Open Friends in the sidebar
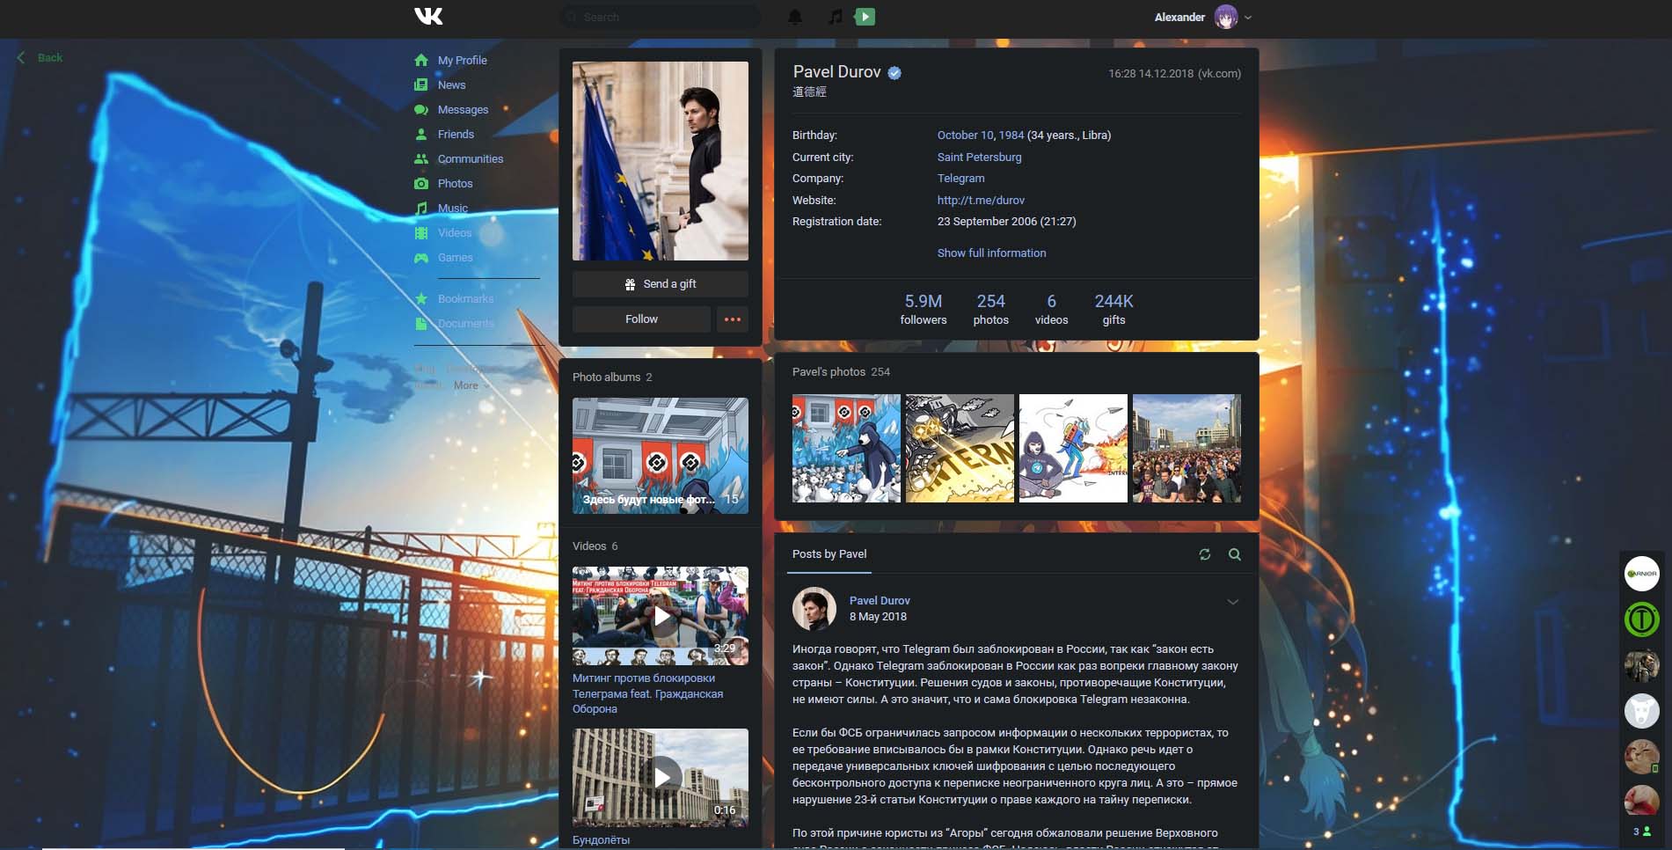1672x850 pixels. pyautogui.click(x=456, y=134)
